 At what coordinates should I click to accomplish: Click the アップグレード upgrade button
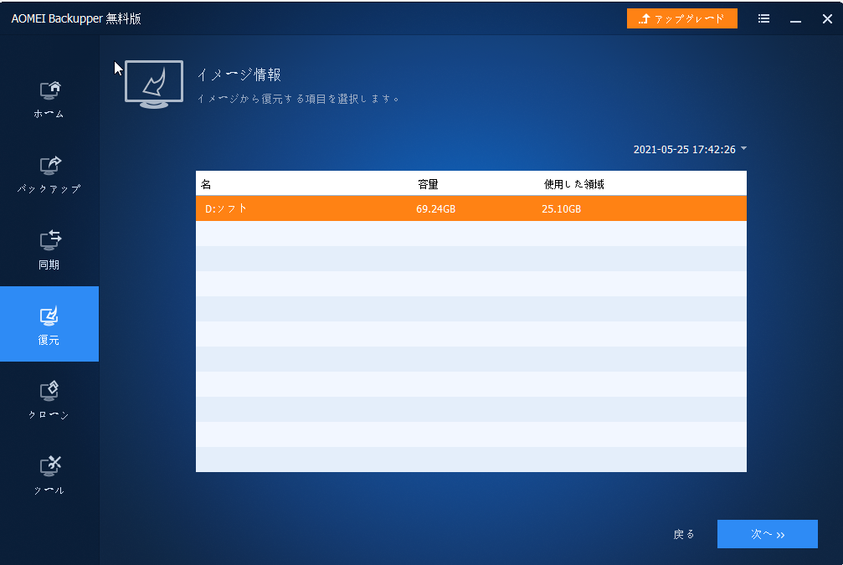coord(681,18)
